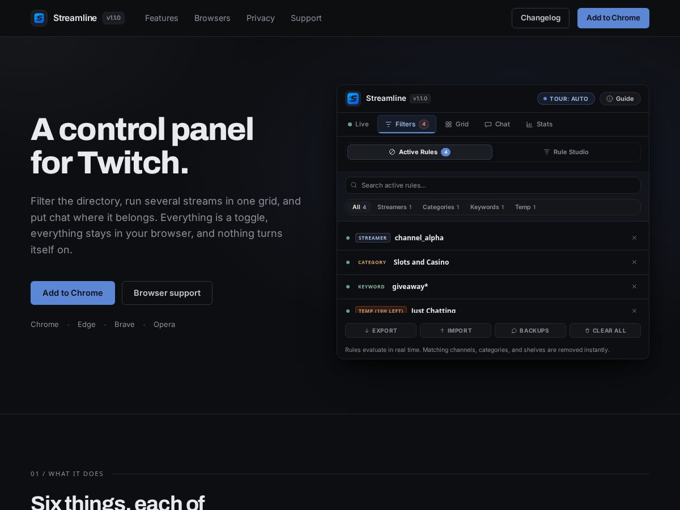Click the STREAMER tag badge
The image size is (680, 510).
(x=373, y=238)
